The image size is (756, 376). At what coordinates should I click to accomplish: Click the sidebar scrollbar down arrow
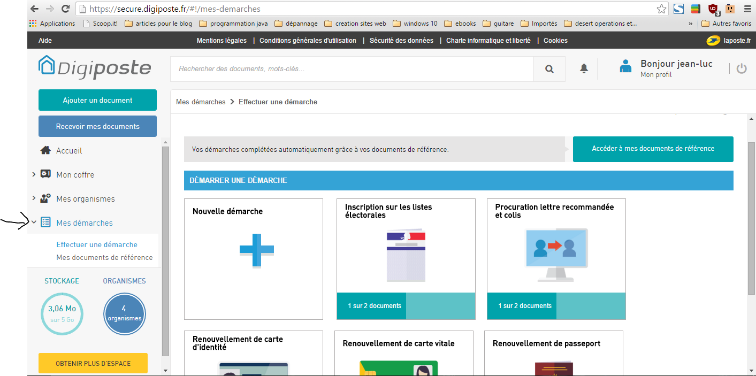(x=165, y=370)
